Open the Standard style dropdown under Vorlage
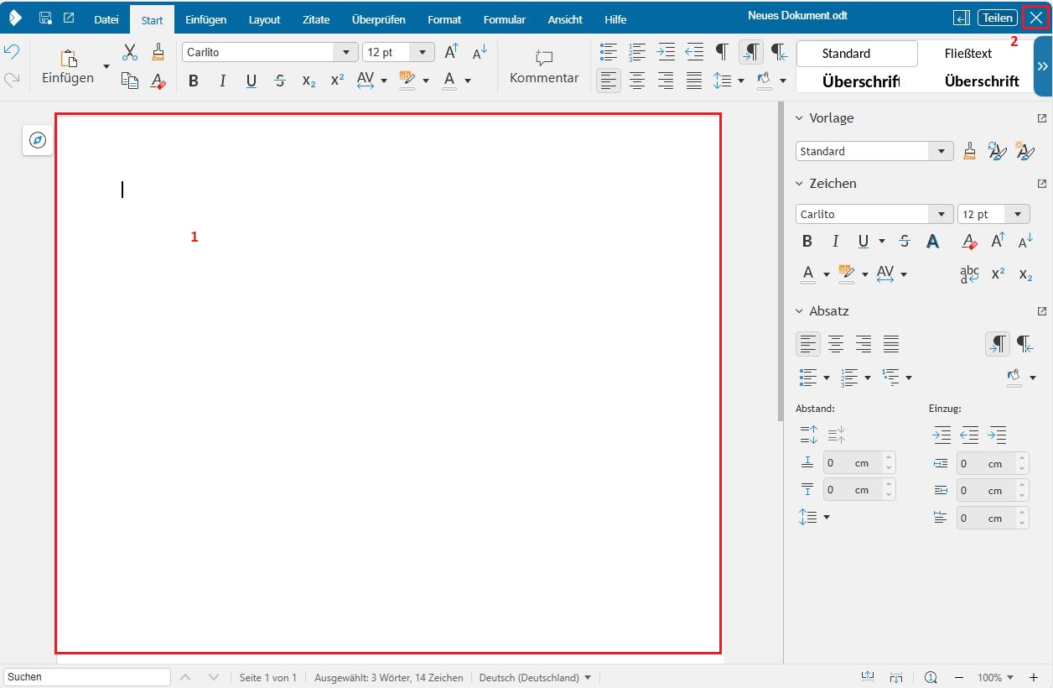 coord(941,152)
